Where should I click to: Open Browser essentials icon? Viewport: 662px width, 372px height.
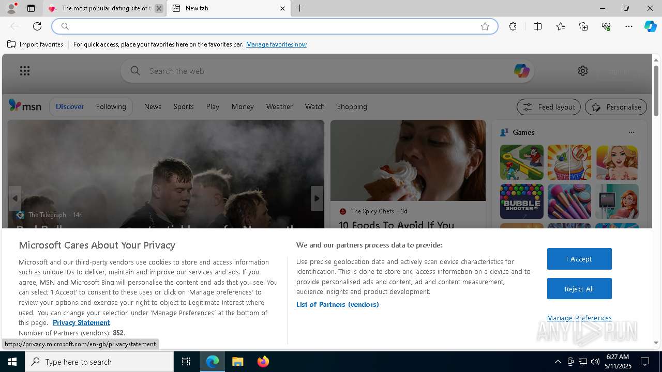[606, 26]
